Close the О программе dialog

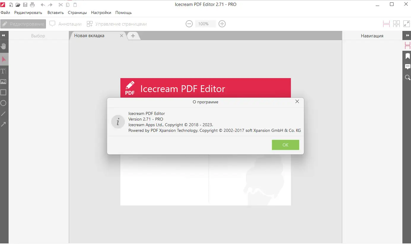coord(297,102)
